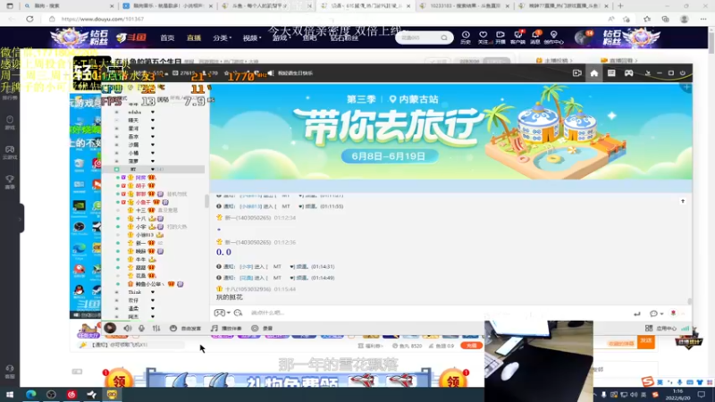715x402 pixels.
Task: Click the left 领 reward claim badge
Action: [x=118, y=379]
